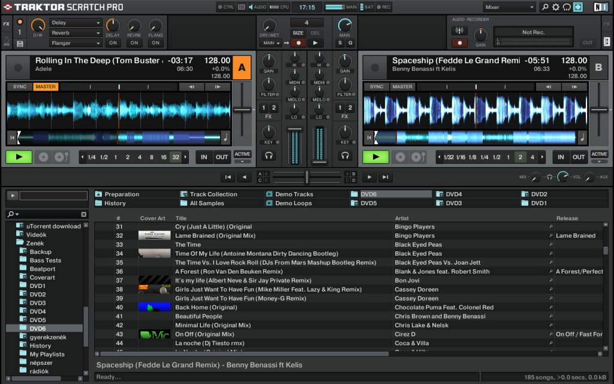Open the Delay effect dropdown
614x384 pixels.
tap(76, 23)
